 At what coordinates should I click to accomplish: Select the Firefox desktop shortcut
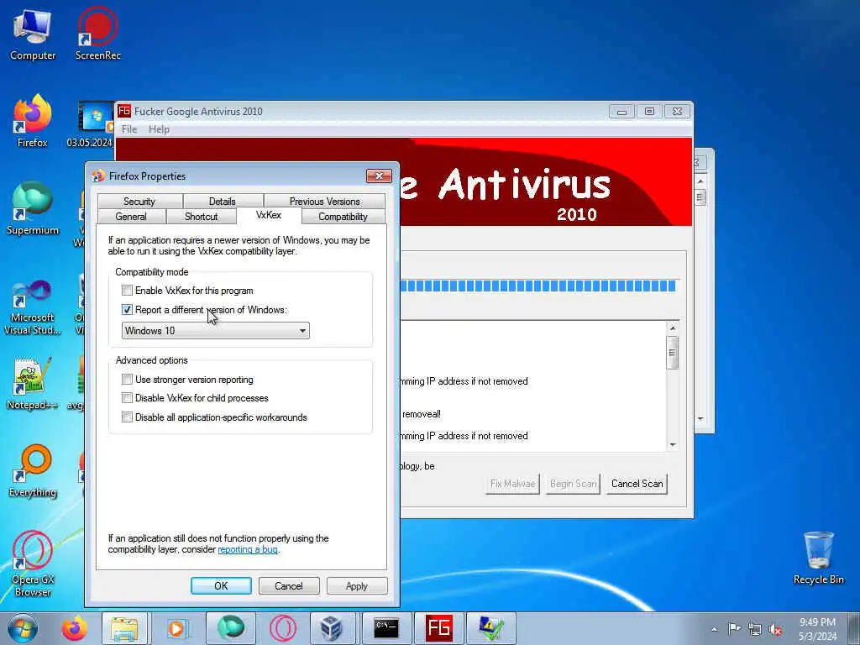(33, 122)
